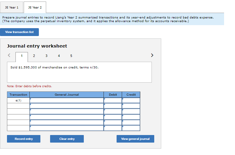The height and width of the screenshot is (155, 235).
Task: Select General Journal account in e(1) row
Action: [67, 101]
